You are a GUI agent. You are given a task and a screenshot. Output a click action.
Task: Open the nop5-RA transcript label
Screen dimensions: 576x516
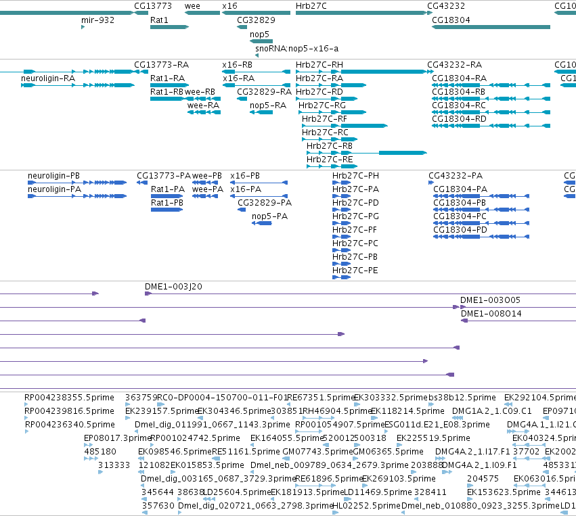point(268,105)
